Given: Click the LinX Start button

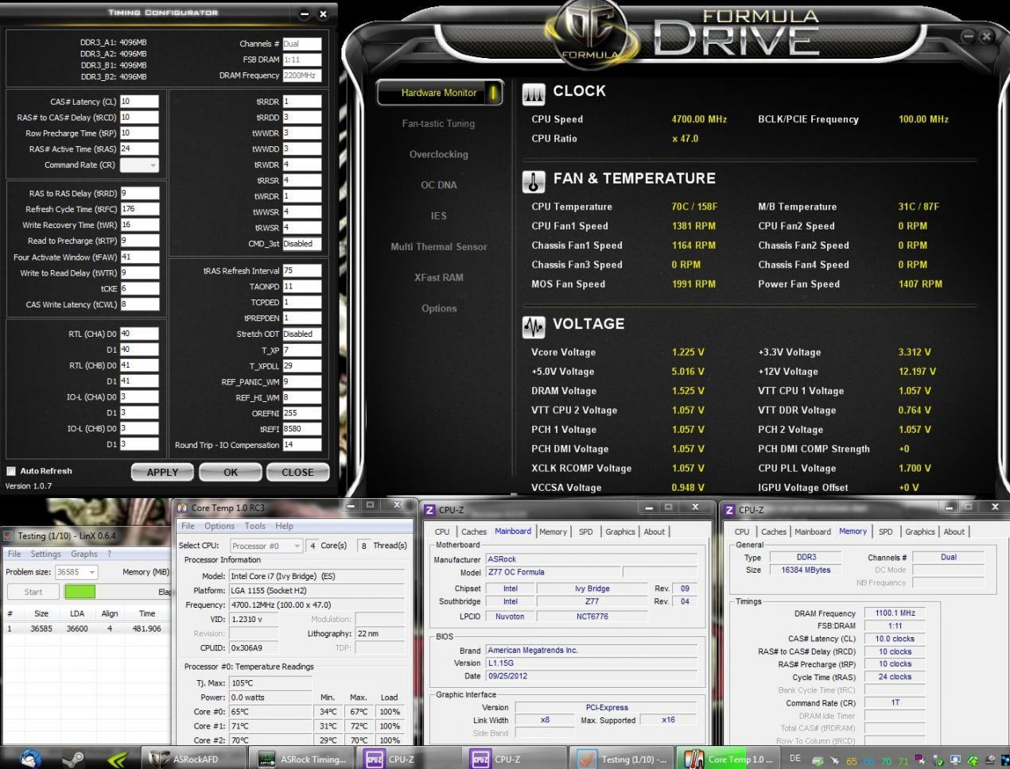Looking at the screenshot, I should click(33, 592).
